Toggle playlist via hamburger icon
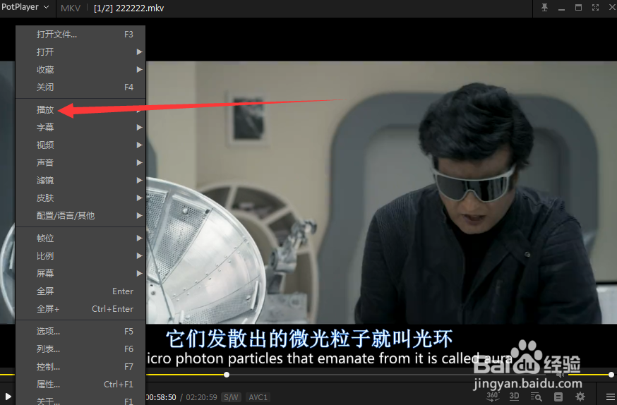This screenshot has width=617, height=405. coord(611,397)
